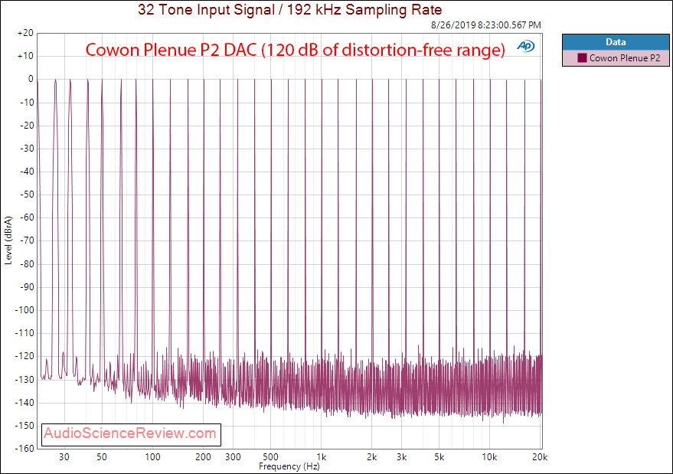Click the '-160' y-axis tick label
This screenshot has height=474, width=673.
point(25,449)
